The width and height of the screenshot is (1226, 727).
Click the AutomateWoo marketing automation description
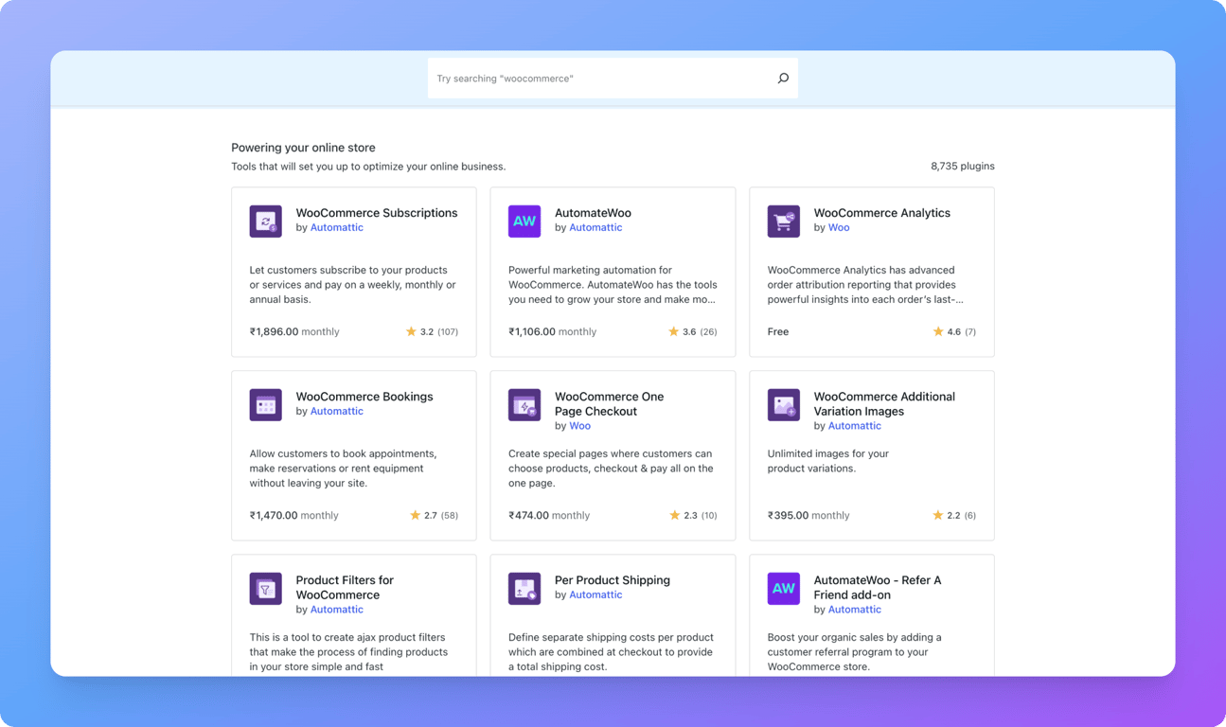click(x=612, y=285)
